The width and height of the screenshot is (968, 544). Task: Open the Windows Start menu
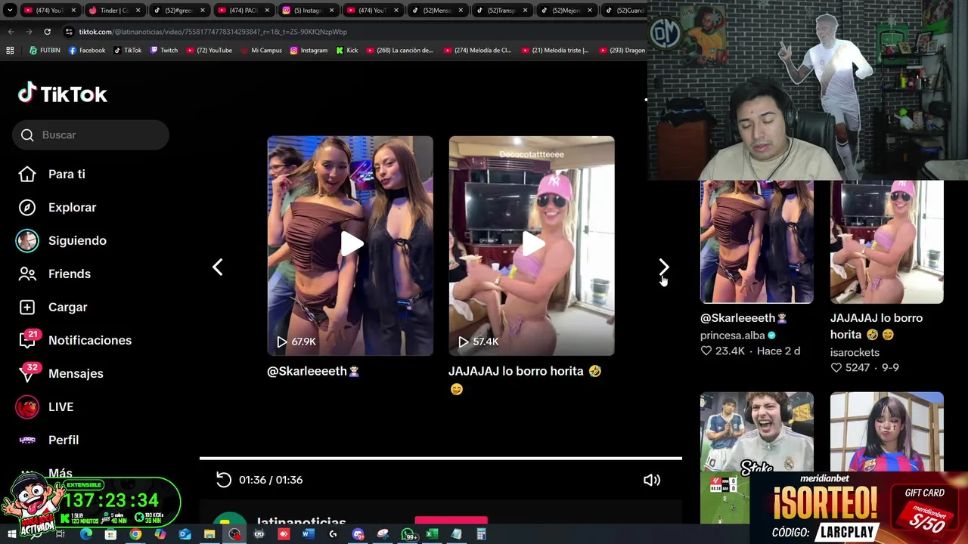point(11,534)
